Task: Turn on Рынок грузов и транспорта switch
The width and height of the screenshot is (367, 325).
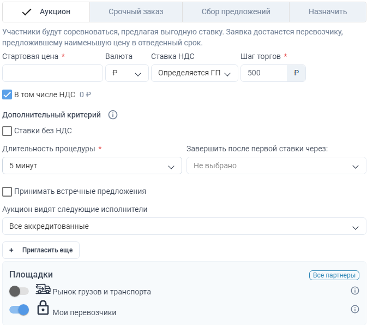Action: [19, 291]
